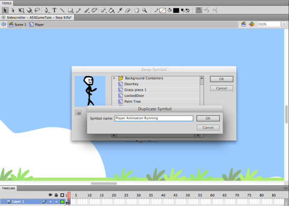Toggle Snap to Objects magnet

[x=199, y=10]
